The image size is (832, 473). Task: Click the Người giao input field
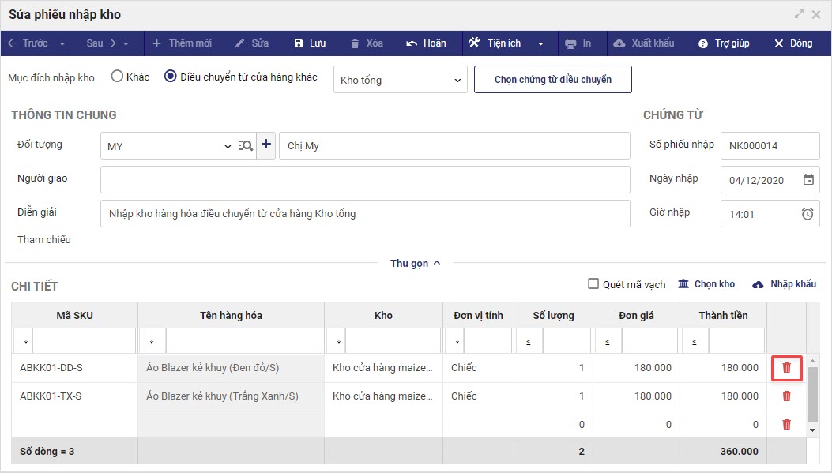[364, 179]
